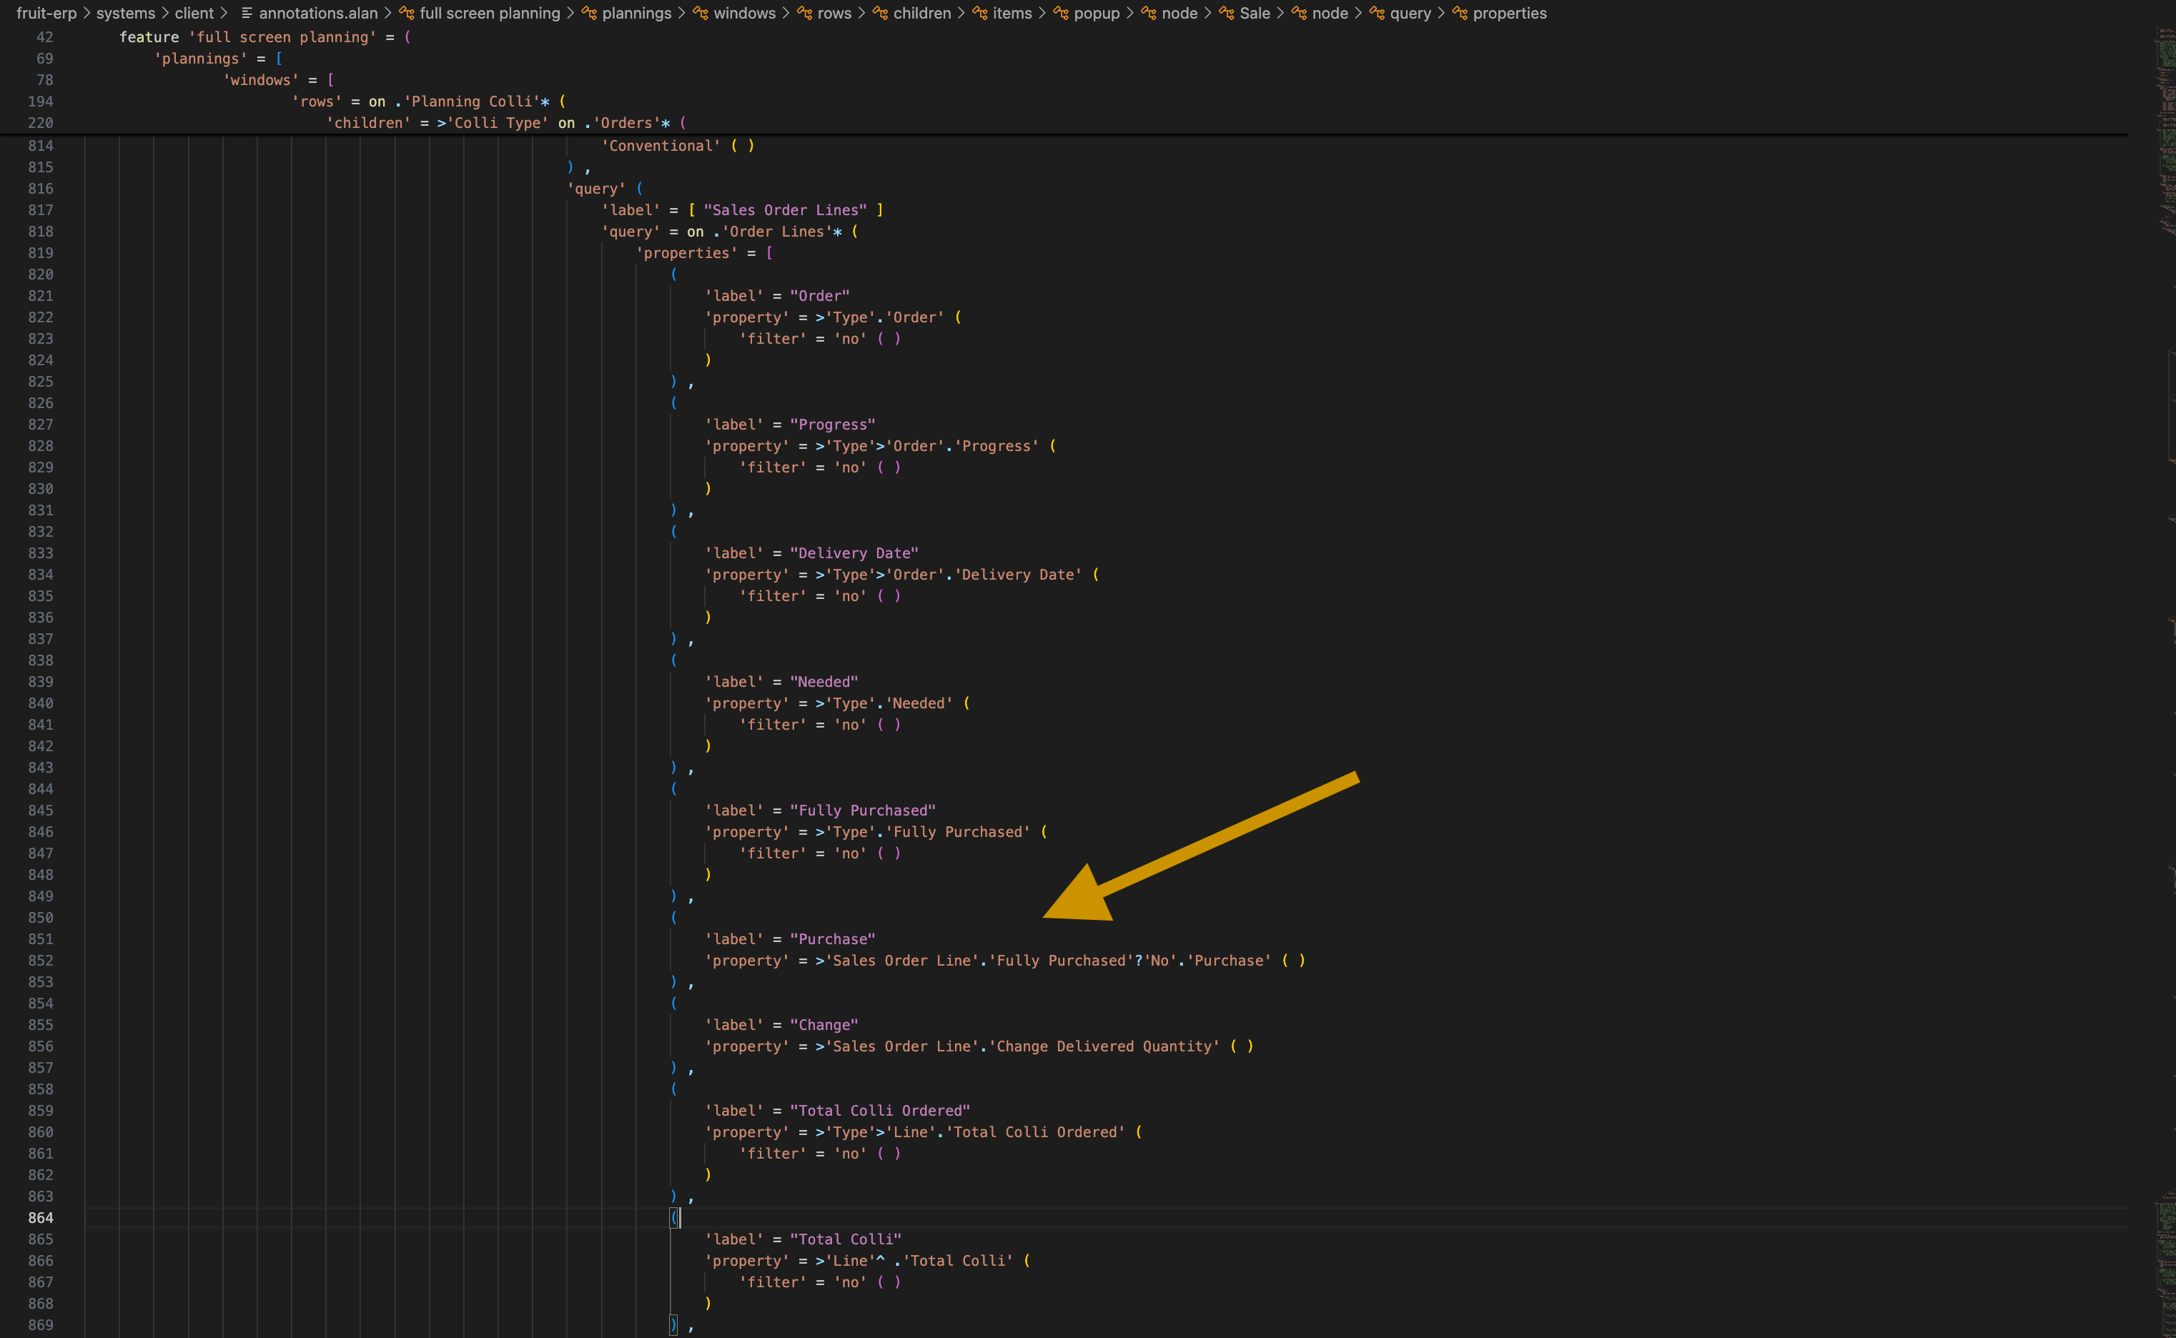Screen dimensions: 2176x1338
Task: Open the 'fruit-erp' breadcrumb dropdown
Action: 46,14
